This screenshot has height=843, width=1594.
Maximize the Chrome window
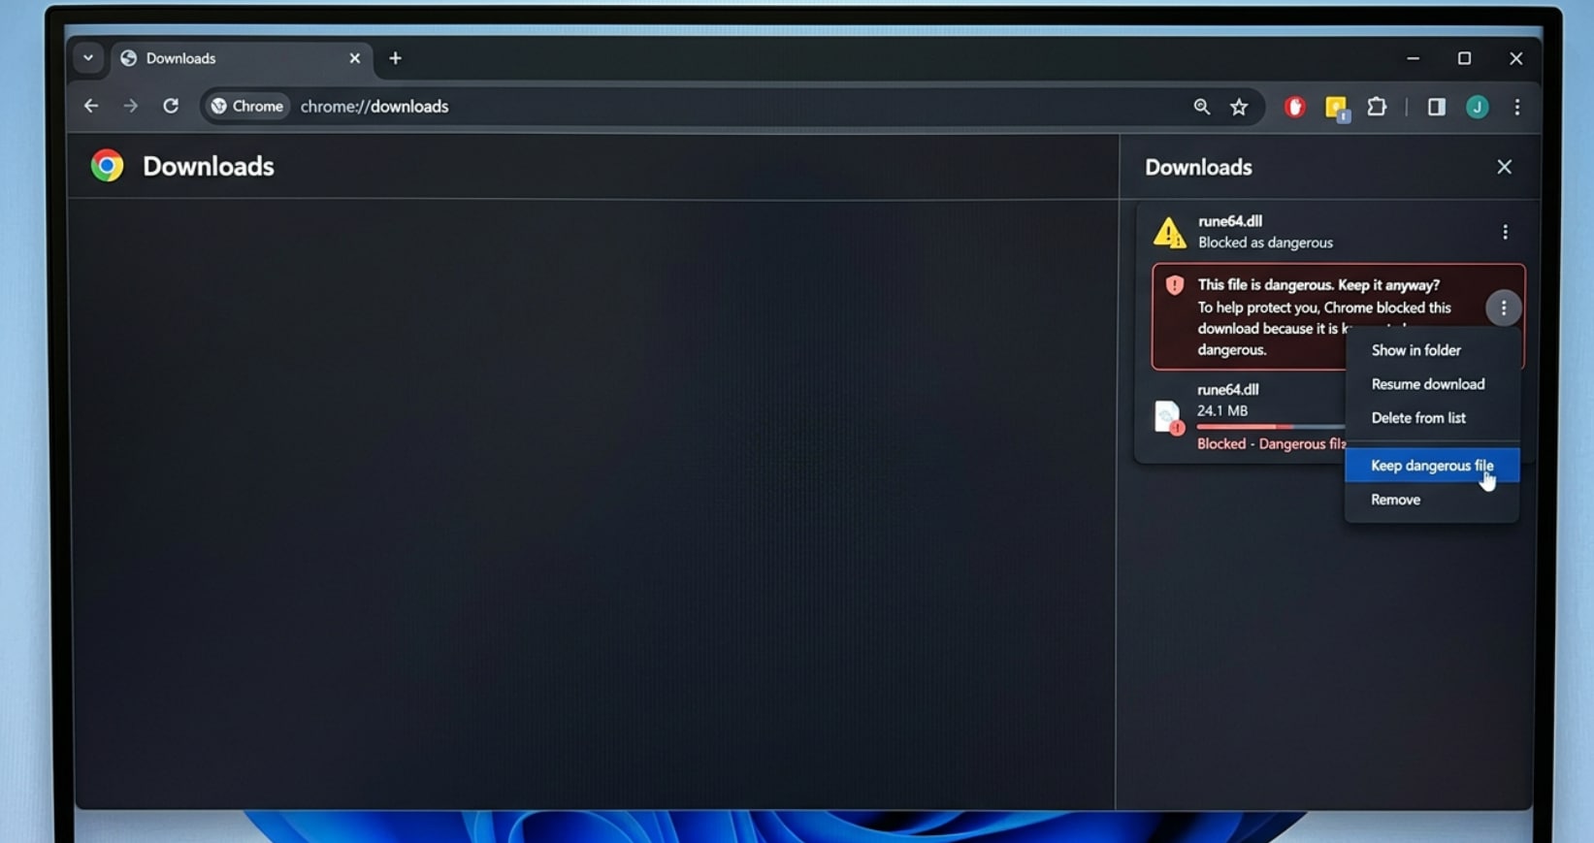1464,58
